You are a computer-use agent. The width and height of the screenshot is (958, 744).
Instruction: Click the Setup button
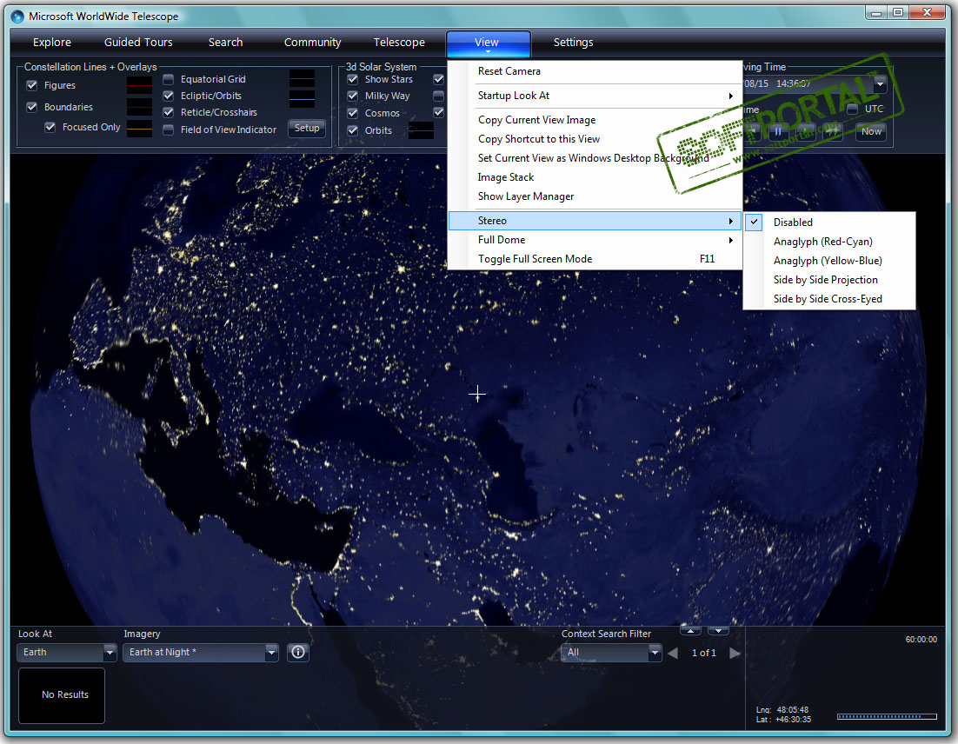point(307,129)
